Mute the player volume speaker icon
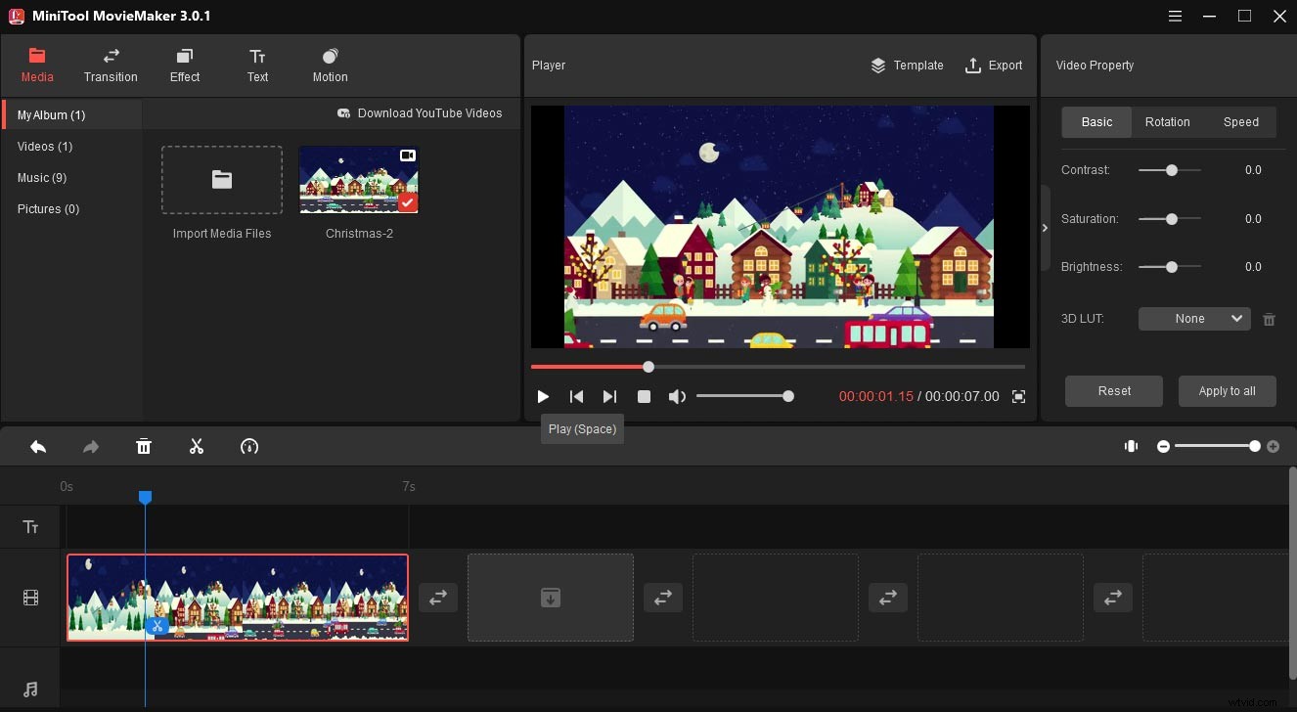1297x712 pixels. pos(676,396)
